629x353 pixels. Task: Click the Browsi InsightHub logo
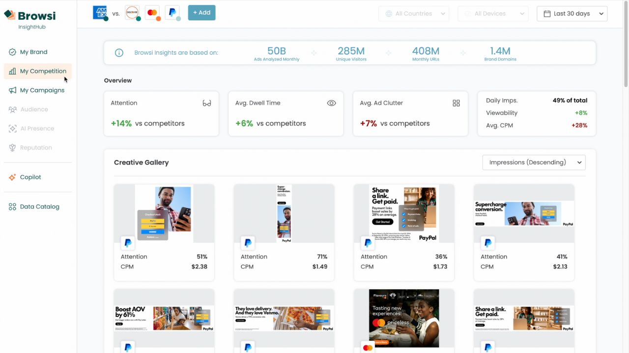30,19
